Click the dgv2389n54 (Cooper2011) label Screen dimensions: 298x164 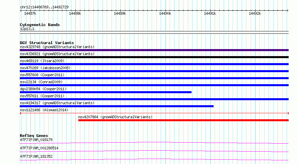43,89
